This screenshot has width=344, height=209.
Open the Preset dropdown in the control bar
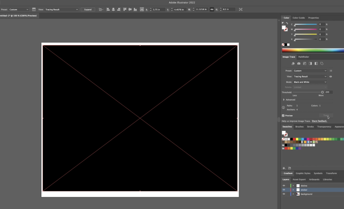click(x=19, y=9)
